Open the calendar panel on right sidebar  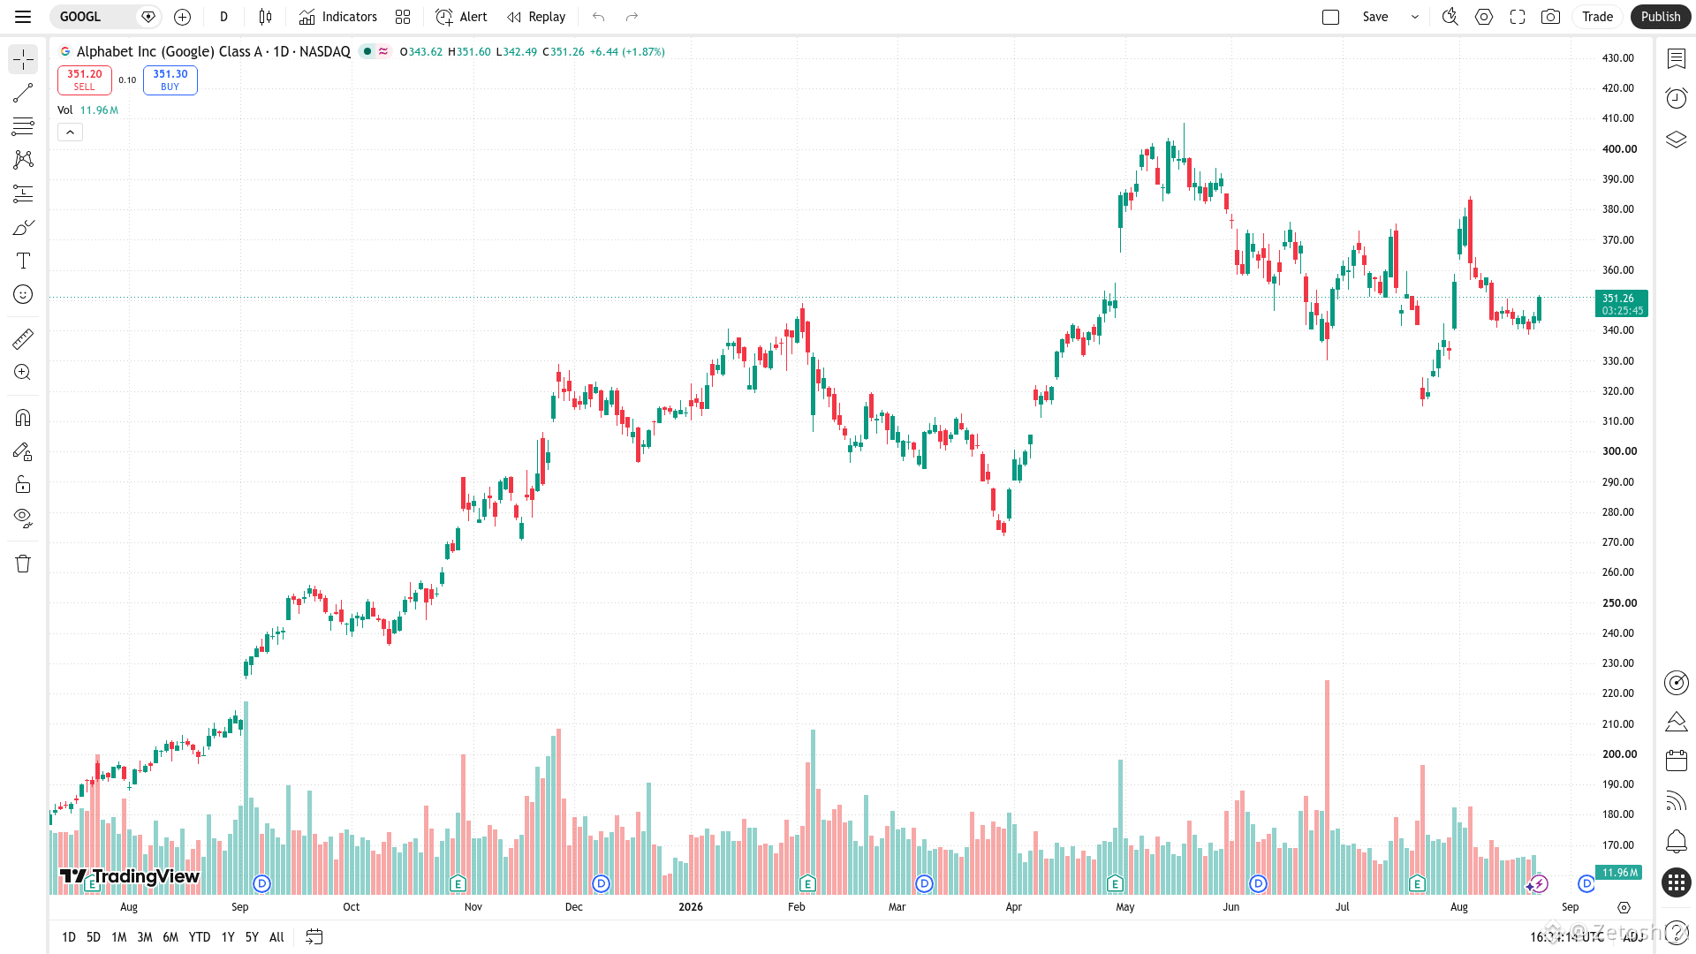[x=1677, y=761]
